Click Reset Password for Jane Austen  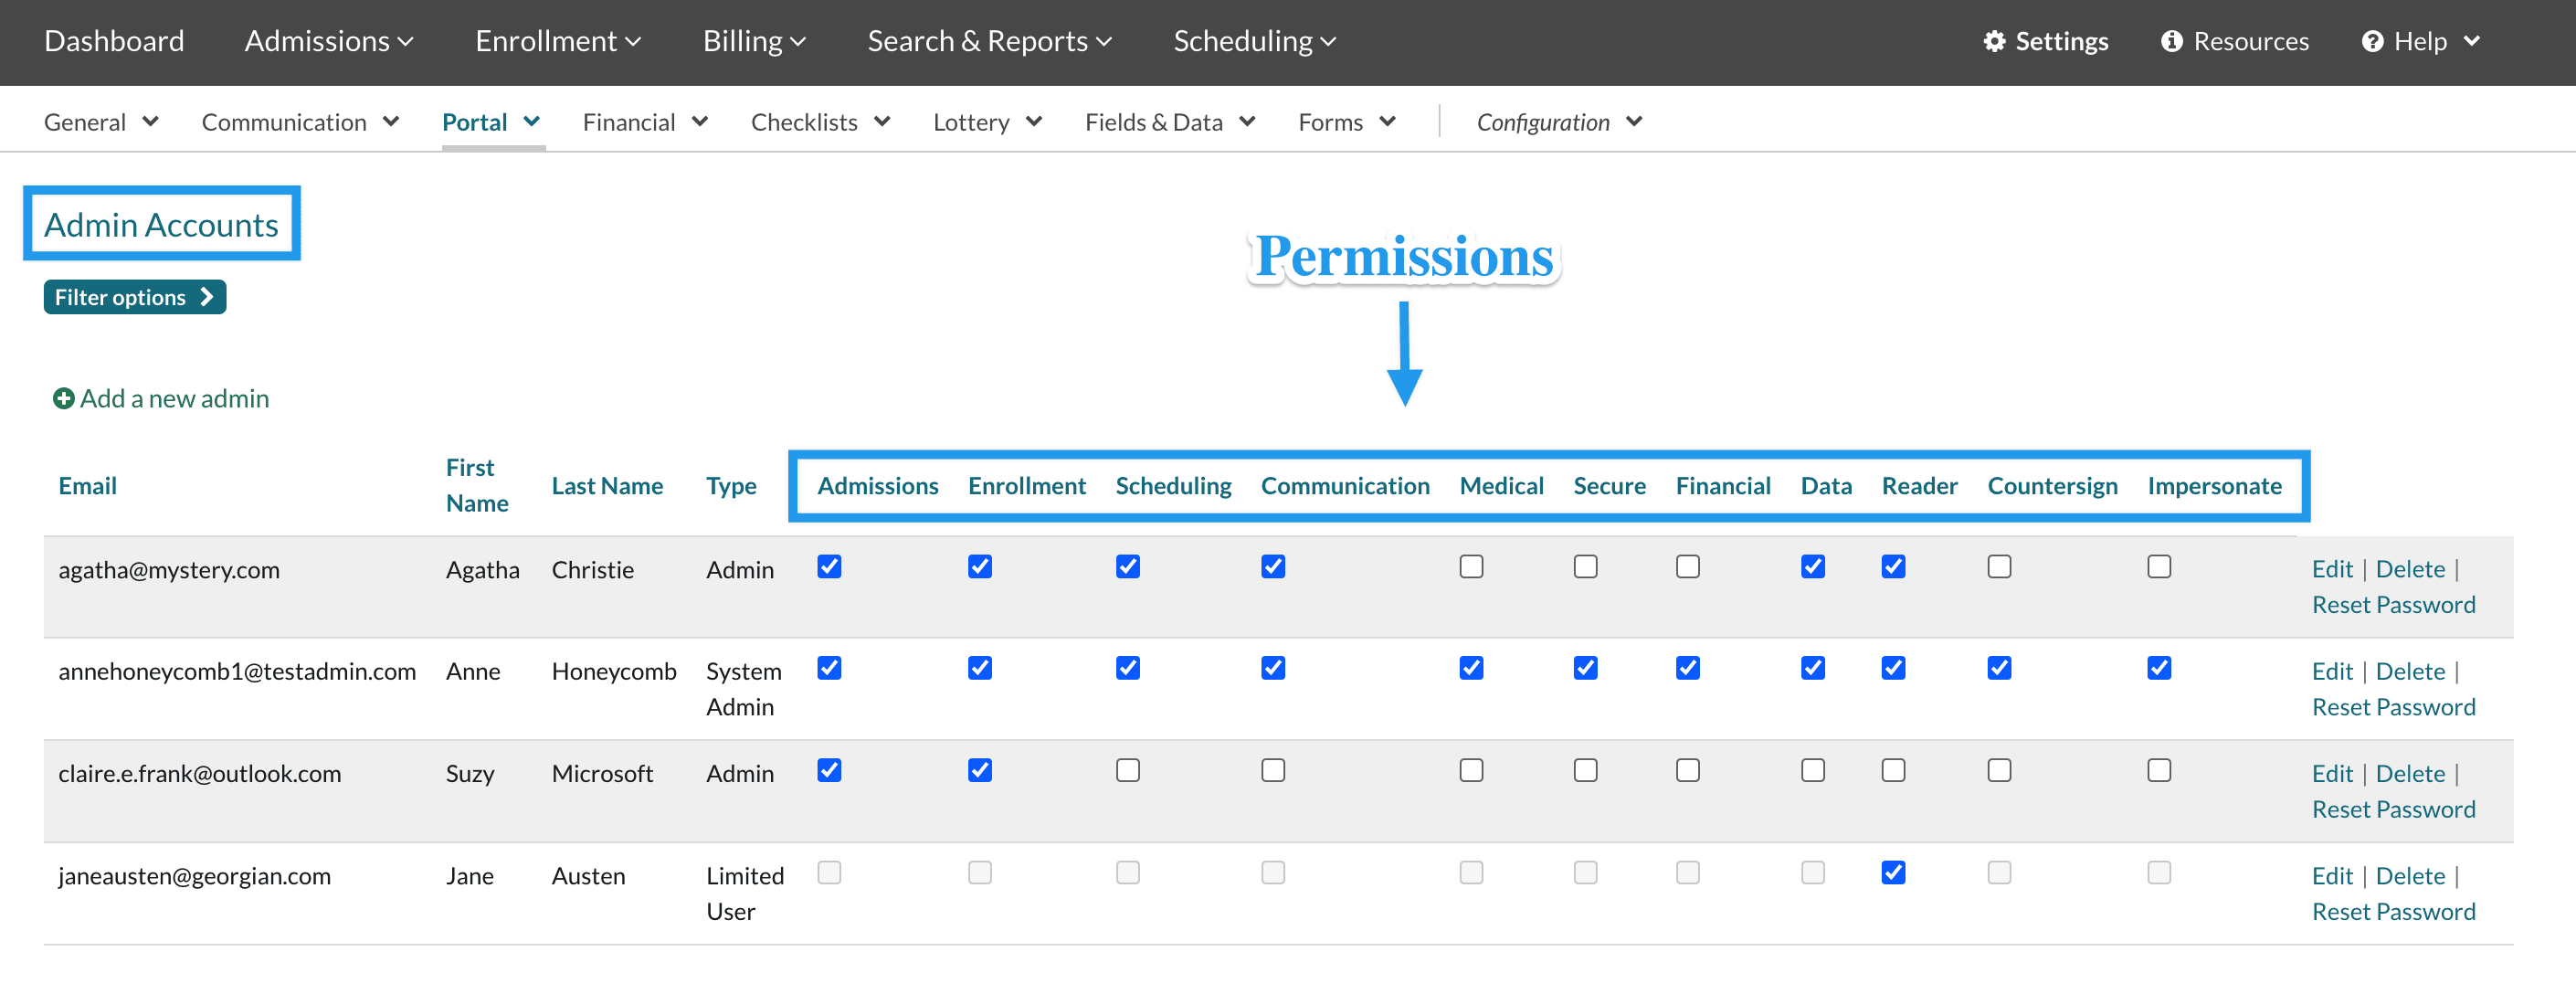(x=2393, y=912)
